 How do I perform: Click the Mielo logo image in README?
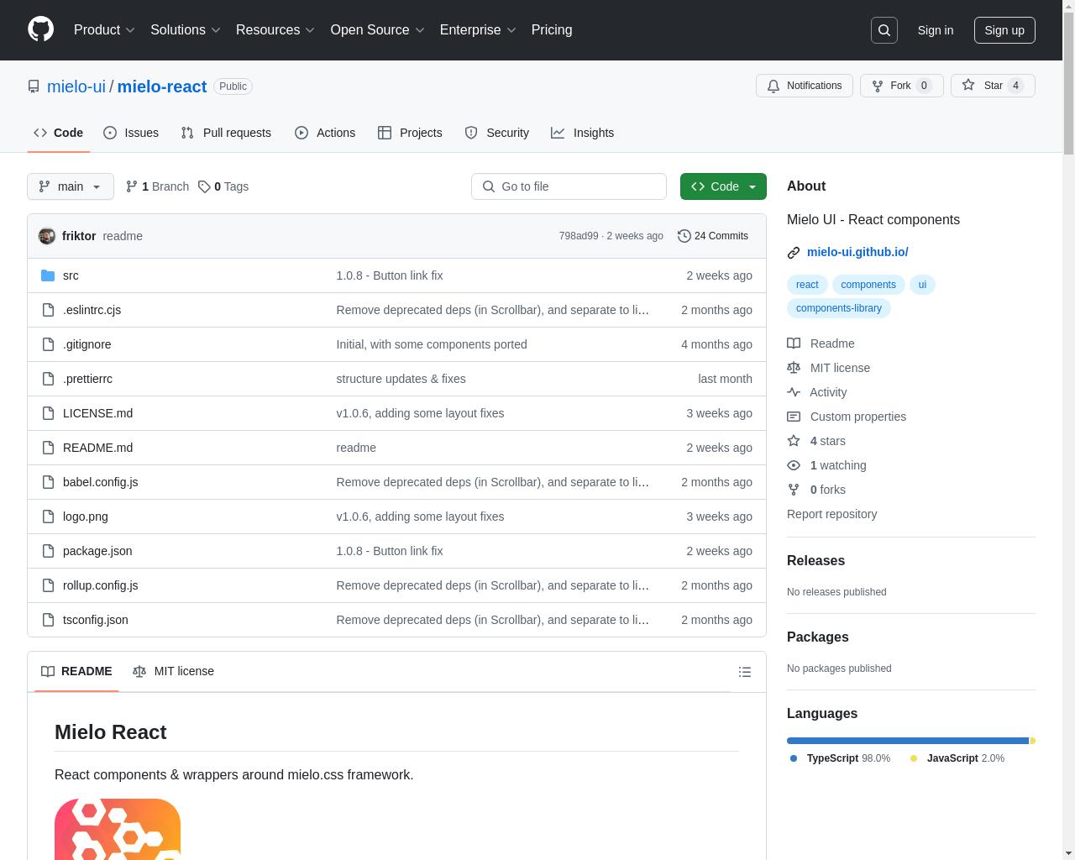tap(118, 829)
